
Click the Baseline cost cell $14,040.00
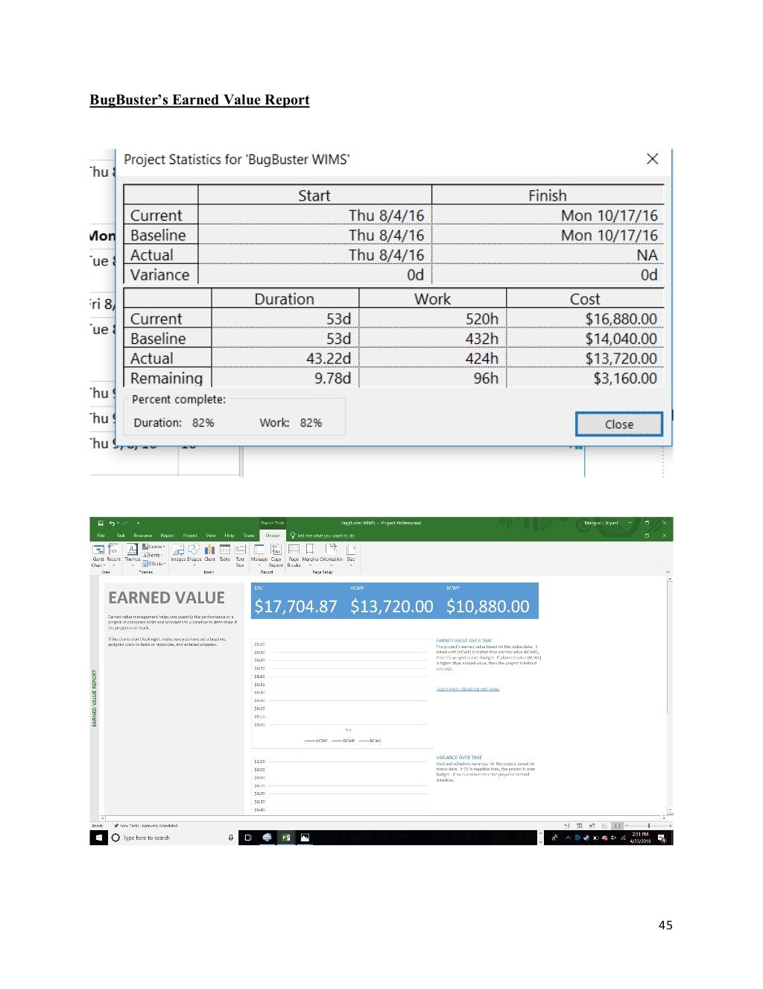pos(584,339)
